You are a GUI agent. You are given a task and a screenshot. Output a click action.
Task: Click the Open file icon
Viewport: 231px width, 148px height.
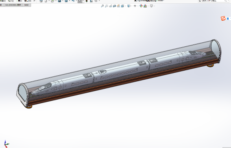click(52, 1)
